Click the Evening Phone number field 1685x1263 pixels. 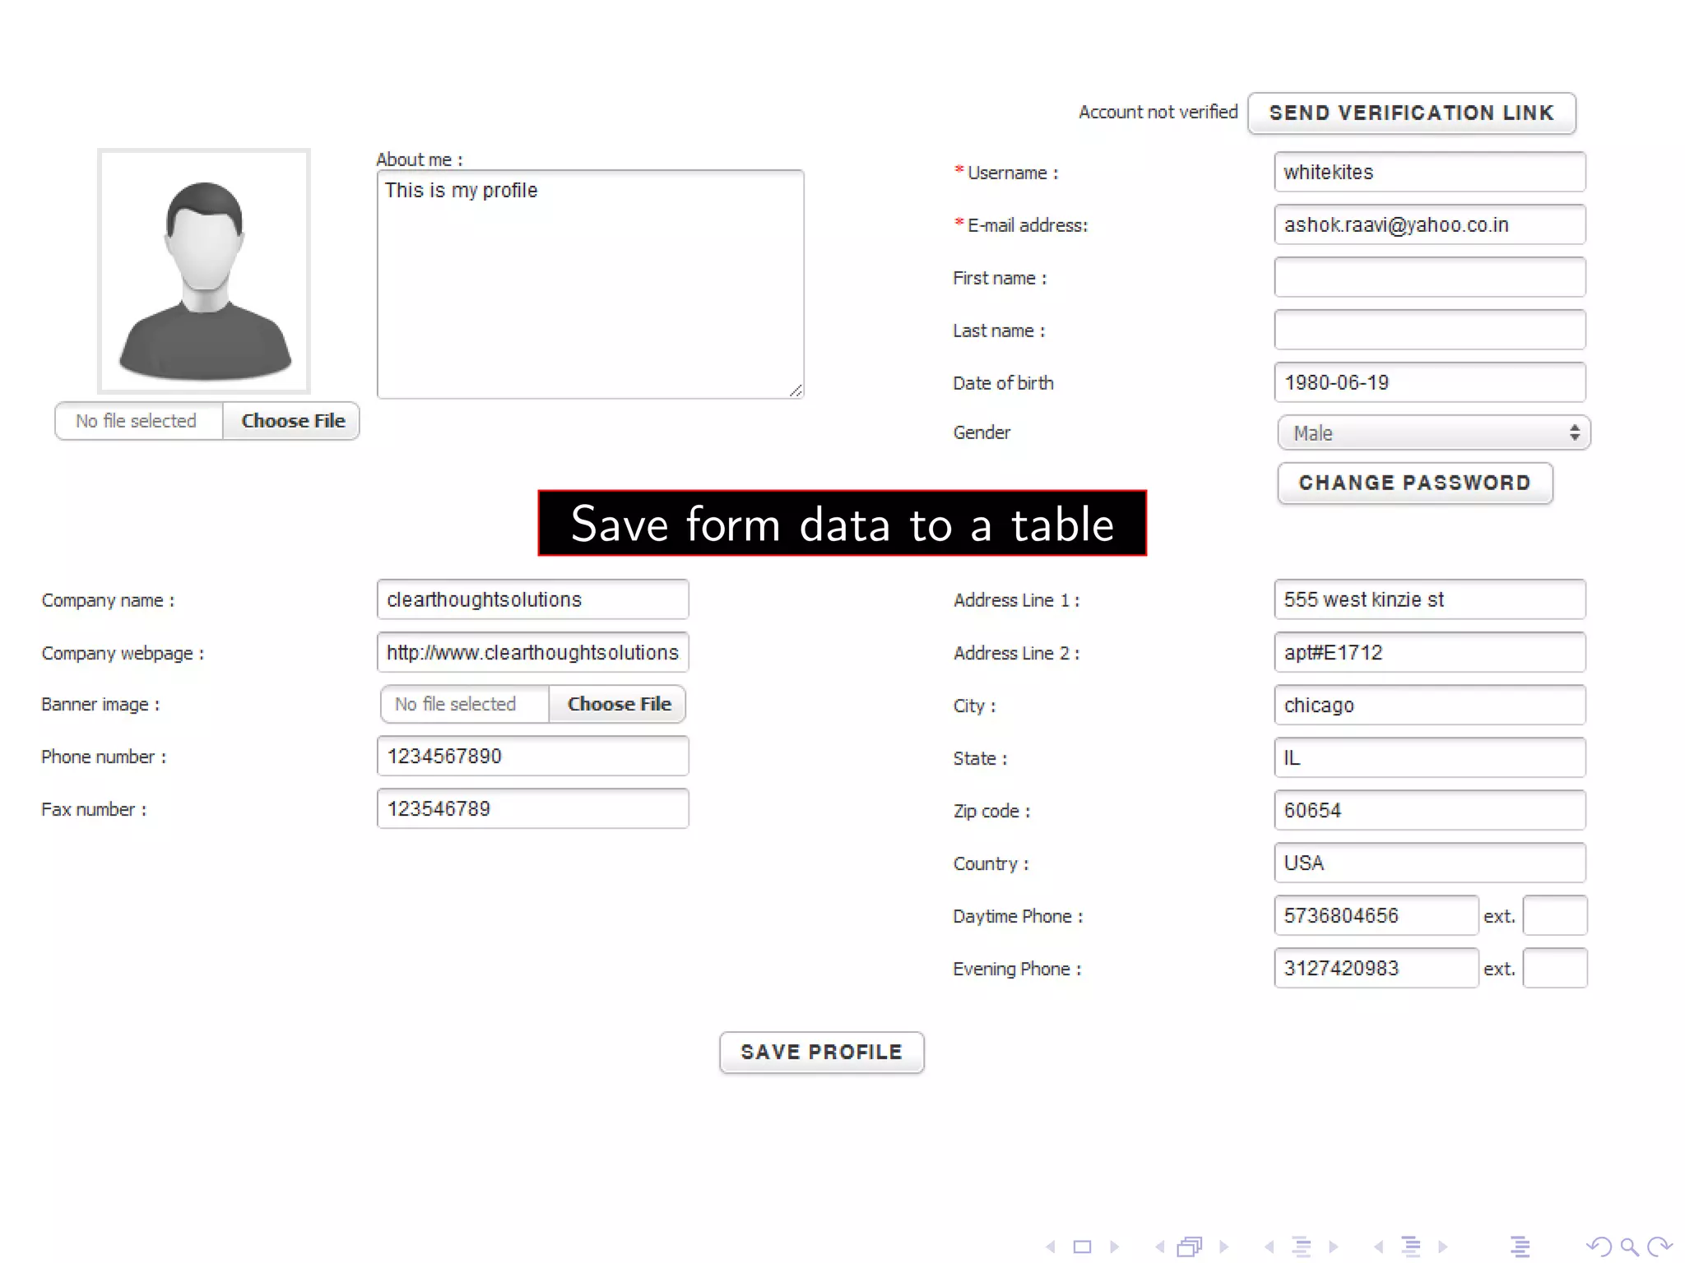pyautogui.click(x=1376, y=968)
